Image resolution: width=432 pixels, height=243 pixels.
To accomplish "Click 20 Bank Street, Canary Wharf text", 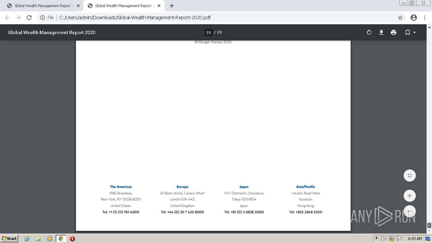I will [182, 193].
